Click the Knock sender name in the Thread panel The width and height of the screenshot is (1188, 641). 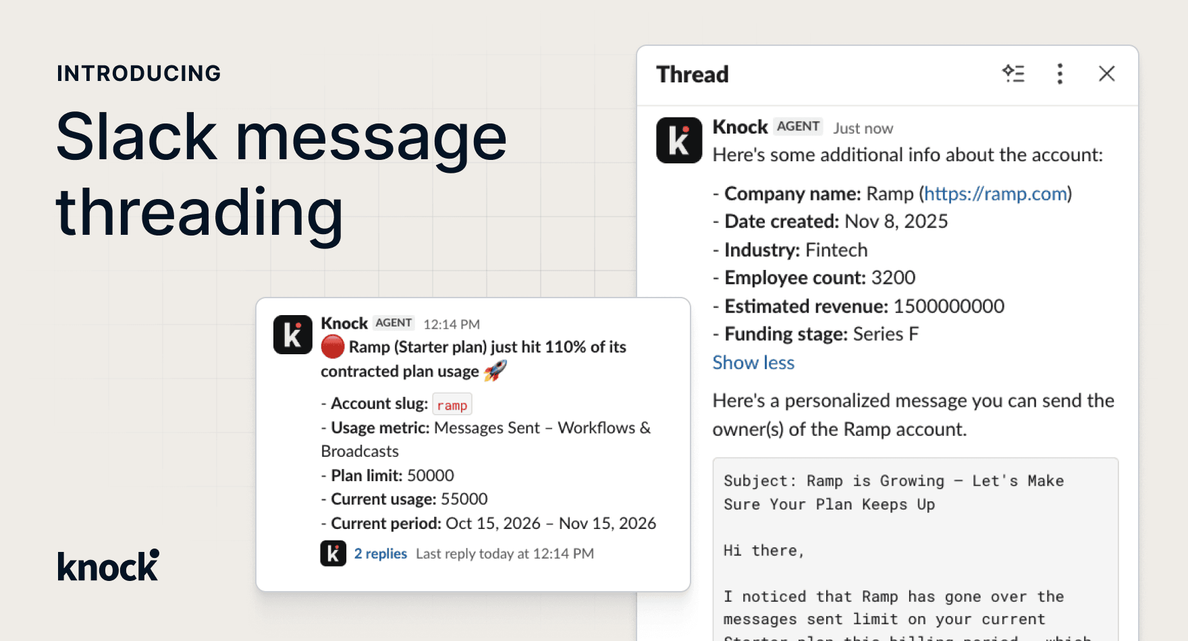tap(740, 127)
